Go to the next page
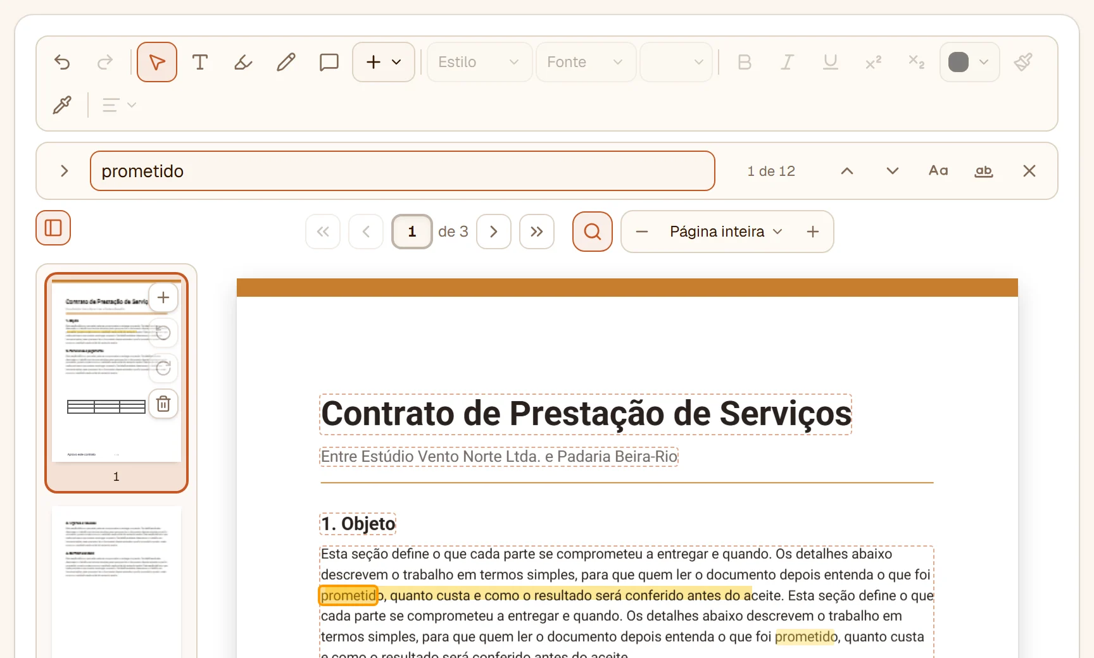 (494, 232)
